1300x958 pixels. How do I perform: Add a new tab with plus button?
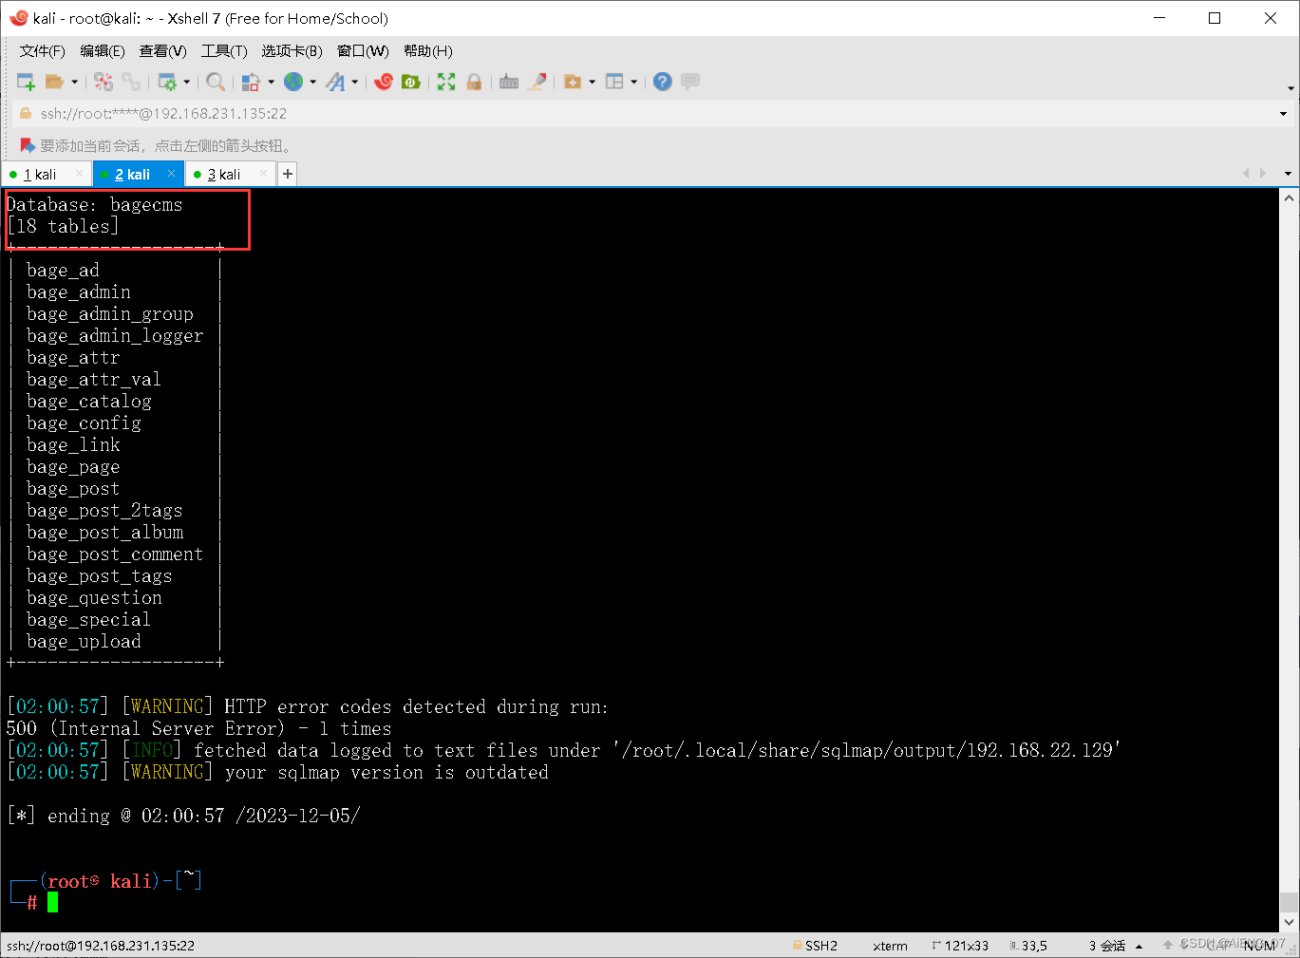(x=287, y=175)
